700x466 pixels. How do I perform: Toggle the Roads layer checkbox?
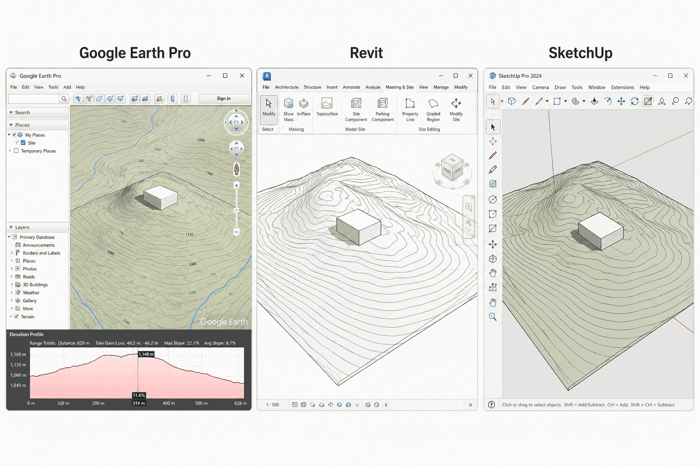pos(18,277)
